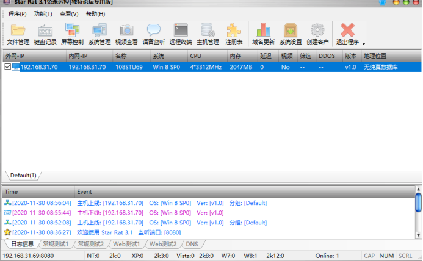Select the log entry at 08:56:04

click(209, 202)
